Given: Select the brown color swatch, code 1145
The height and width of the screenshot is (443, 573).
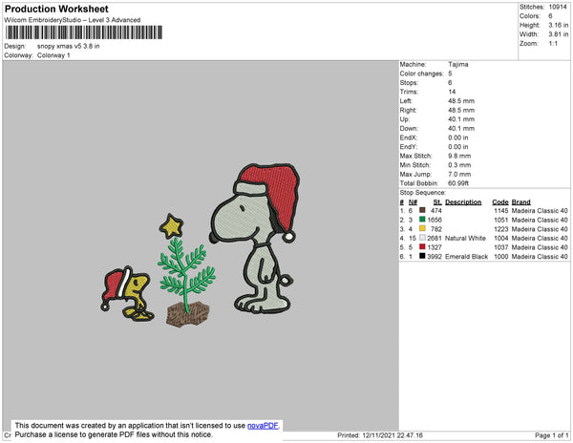Looking at the screenshot, I should point(422,210).
